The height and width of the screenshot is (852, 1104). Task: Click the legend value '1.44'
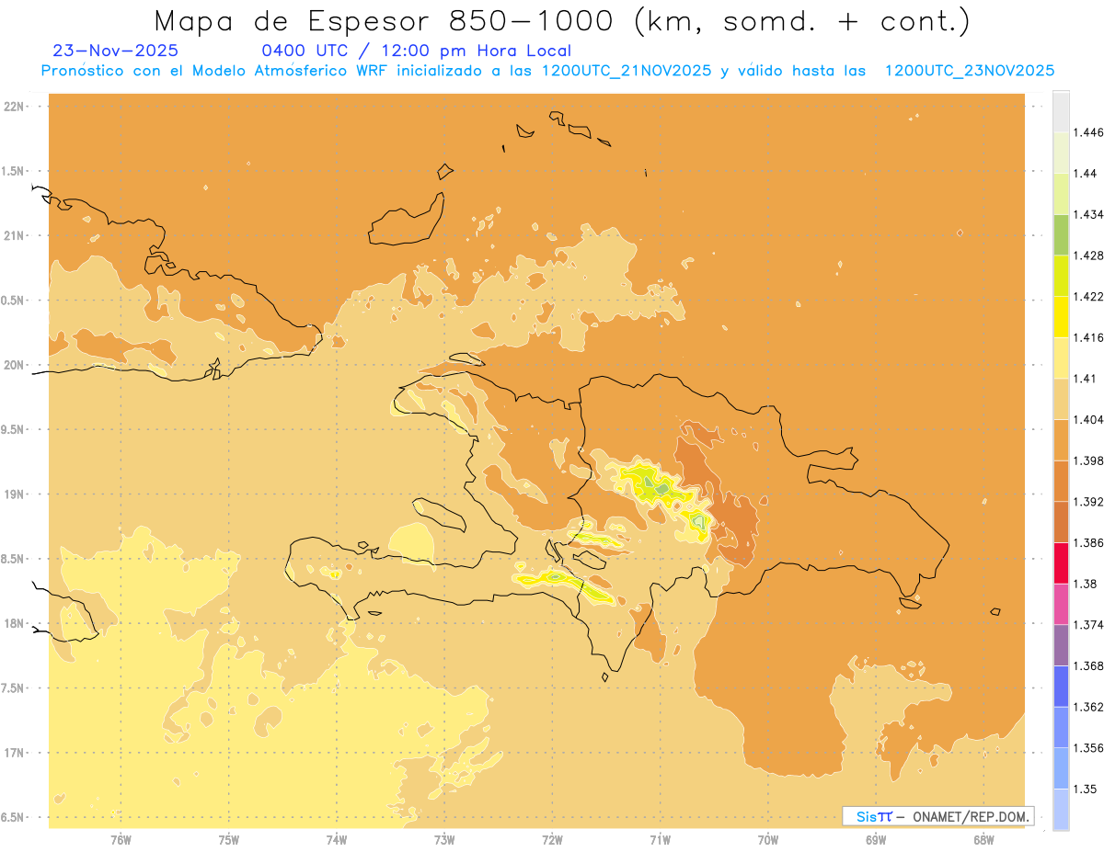1086,174
